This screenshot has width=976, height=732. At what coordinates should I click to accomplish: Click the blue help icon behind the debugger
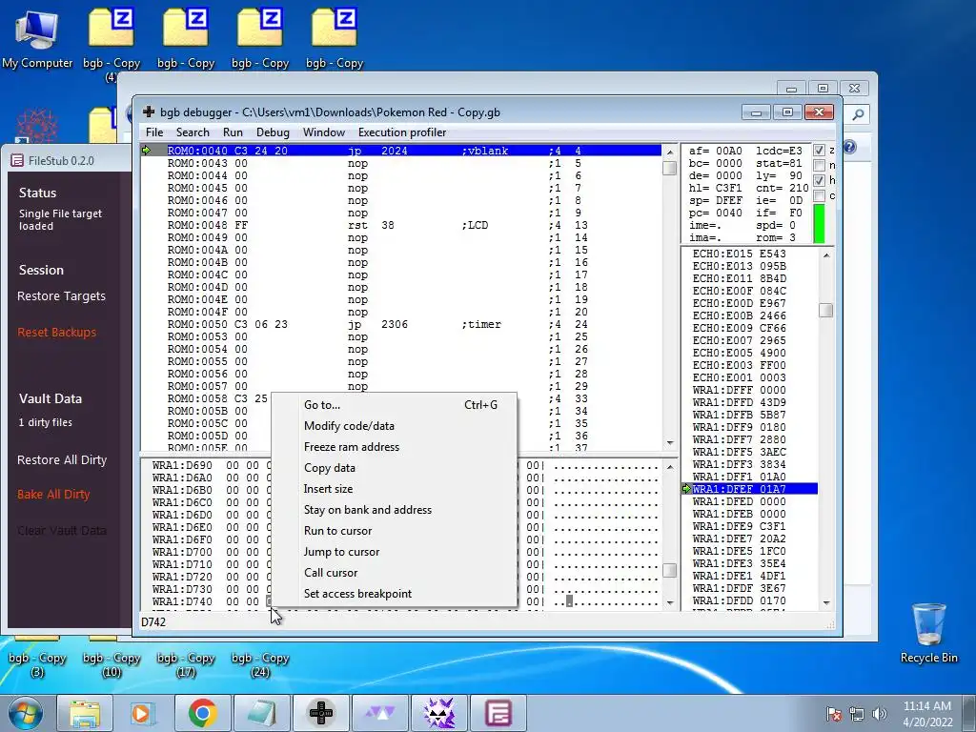pos(849,147)
